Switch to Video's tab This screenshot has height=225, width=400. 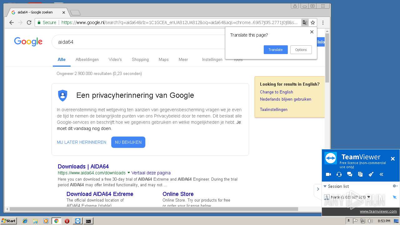click(x=115, y=59)
